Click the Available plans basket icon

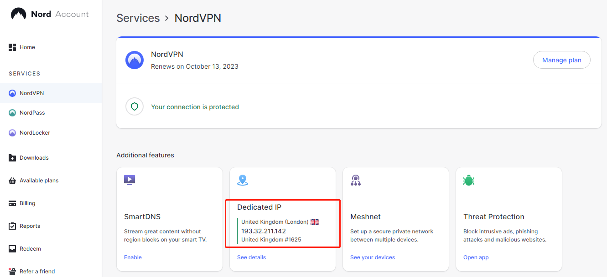(12, 181)
